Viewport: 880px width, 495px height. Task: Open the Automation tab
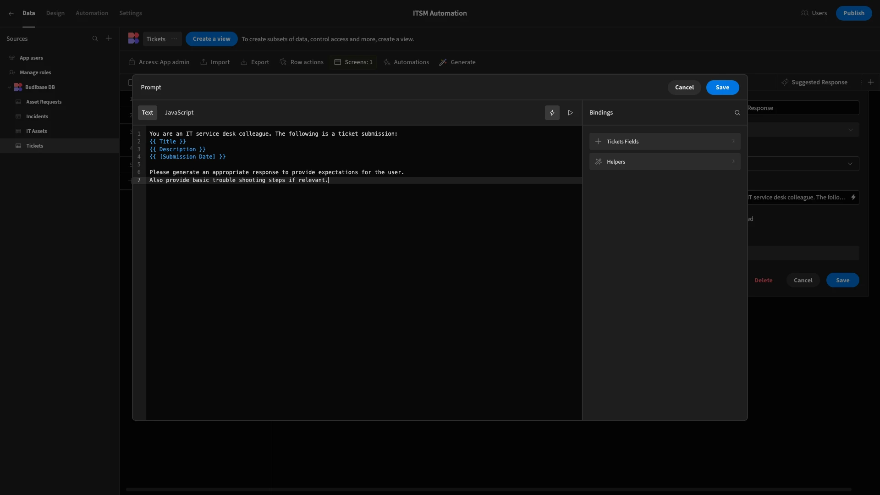click(x=92, y=13)
